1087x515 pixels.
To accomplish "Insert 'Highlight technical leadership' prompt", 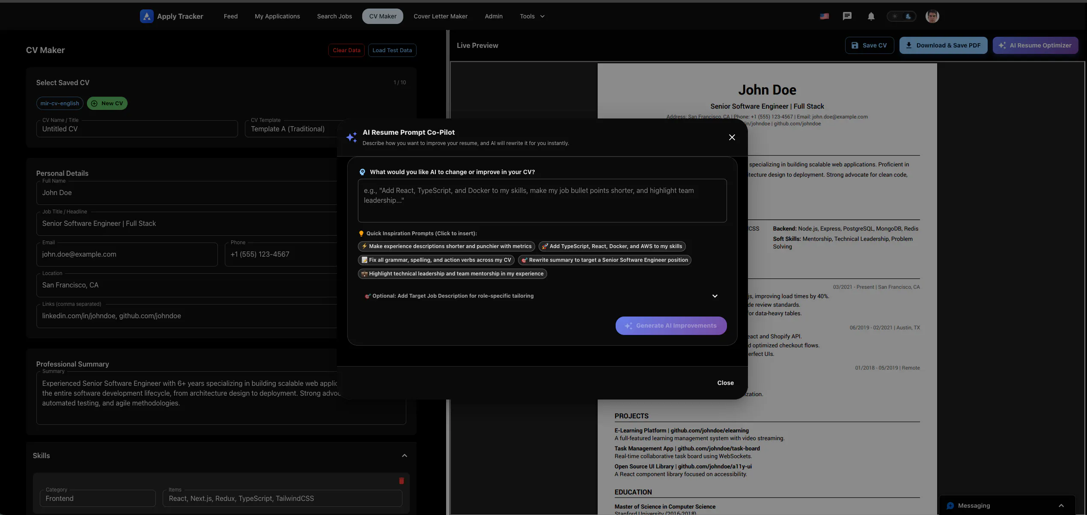I will pos(452,274).
